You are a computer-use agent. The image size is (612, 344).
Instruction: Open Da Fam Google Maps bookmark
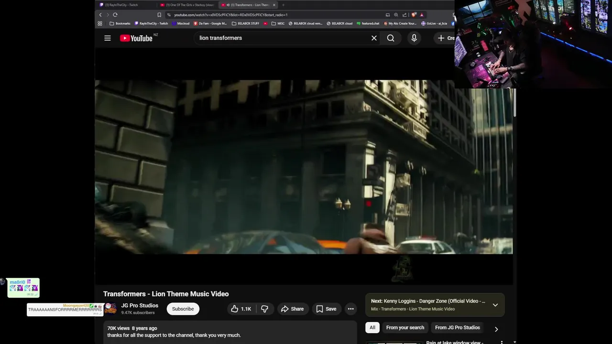coord(210,23)
